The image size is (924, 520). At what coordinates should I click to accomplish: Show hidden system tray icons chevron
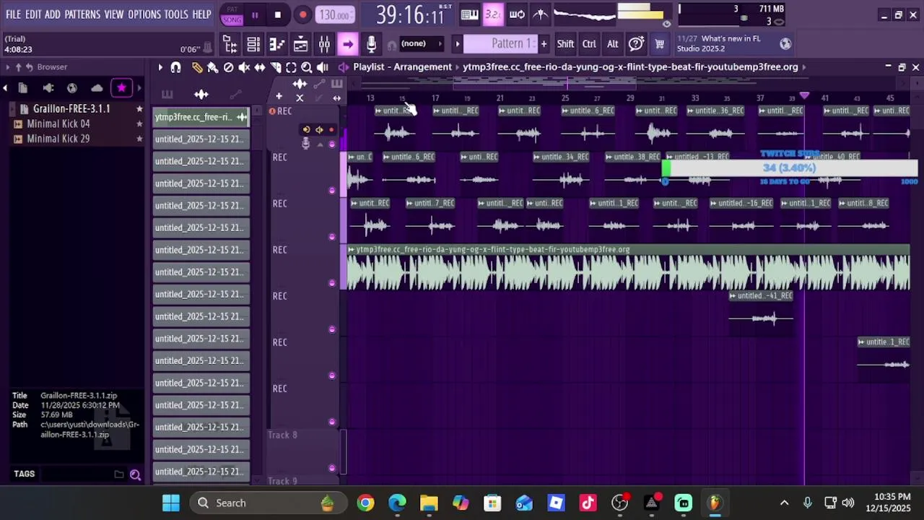[x=784, y=503]
